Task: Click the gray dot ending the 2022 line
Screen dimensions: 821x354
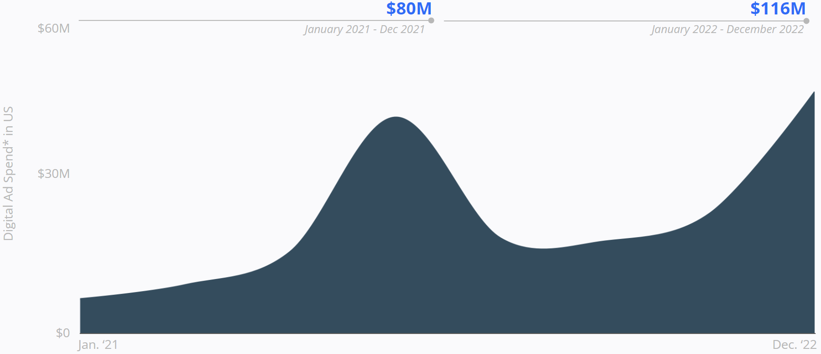Action: click(x=806, y=21)
